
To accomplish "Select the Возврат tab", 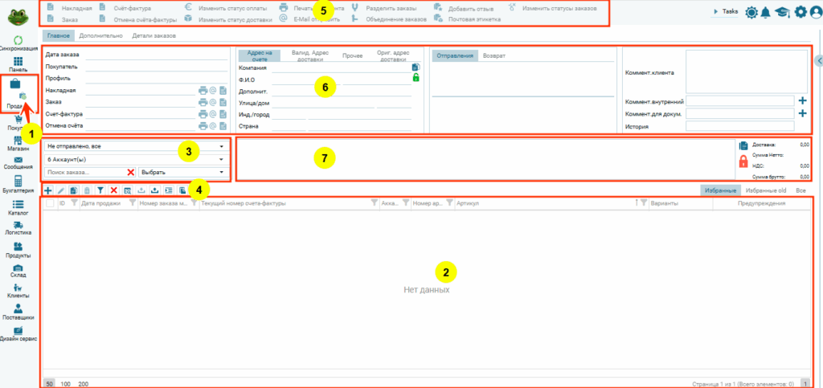I will 494,56.
